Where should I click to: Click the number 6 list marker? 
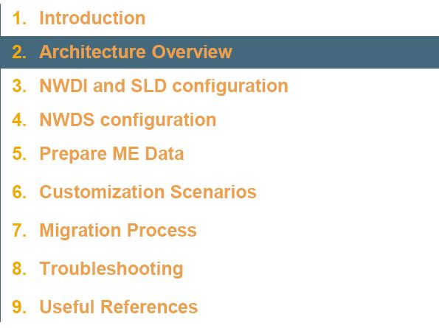19,192
